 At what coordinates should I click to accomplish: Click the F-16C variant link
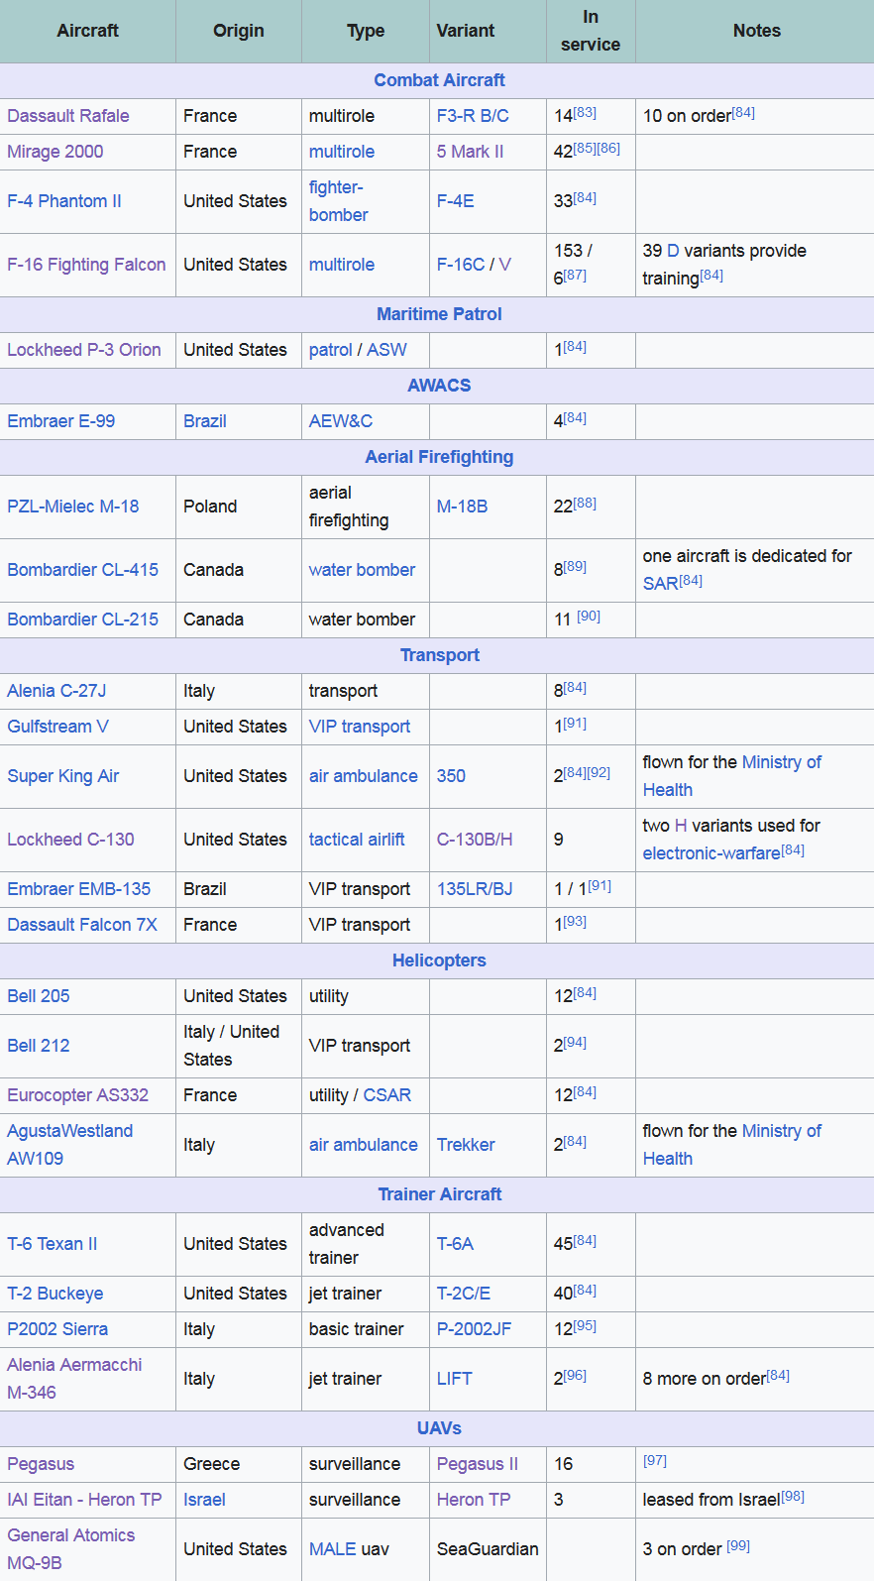click(461, 265)
